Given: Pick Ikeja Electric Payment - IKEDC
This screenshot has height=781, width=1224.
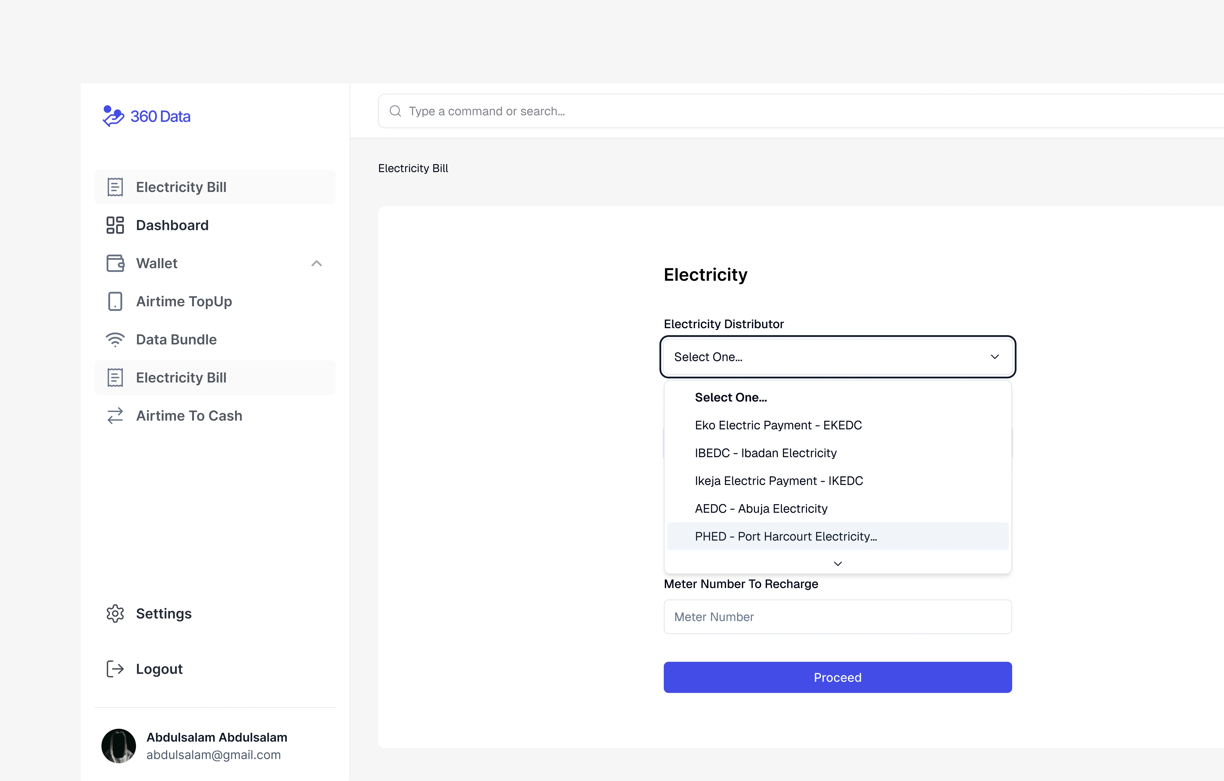Looking at the screenshot, I should pyautogui.click(x=778, y=481).
